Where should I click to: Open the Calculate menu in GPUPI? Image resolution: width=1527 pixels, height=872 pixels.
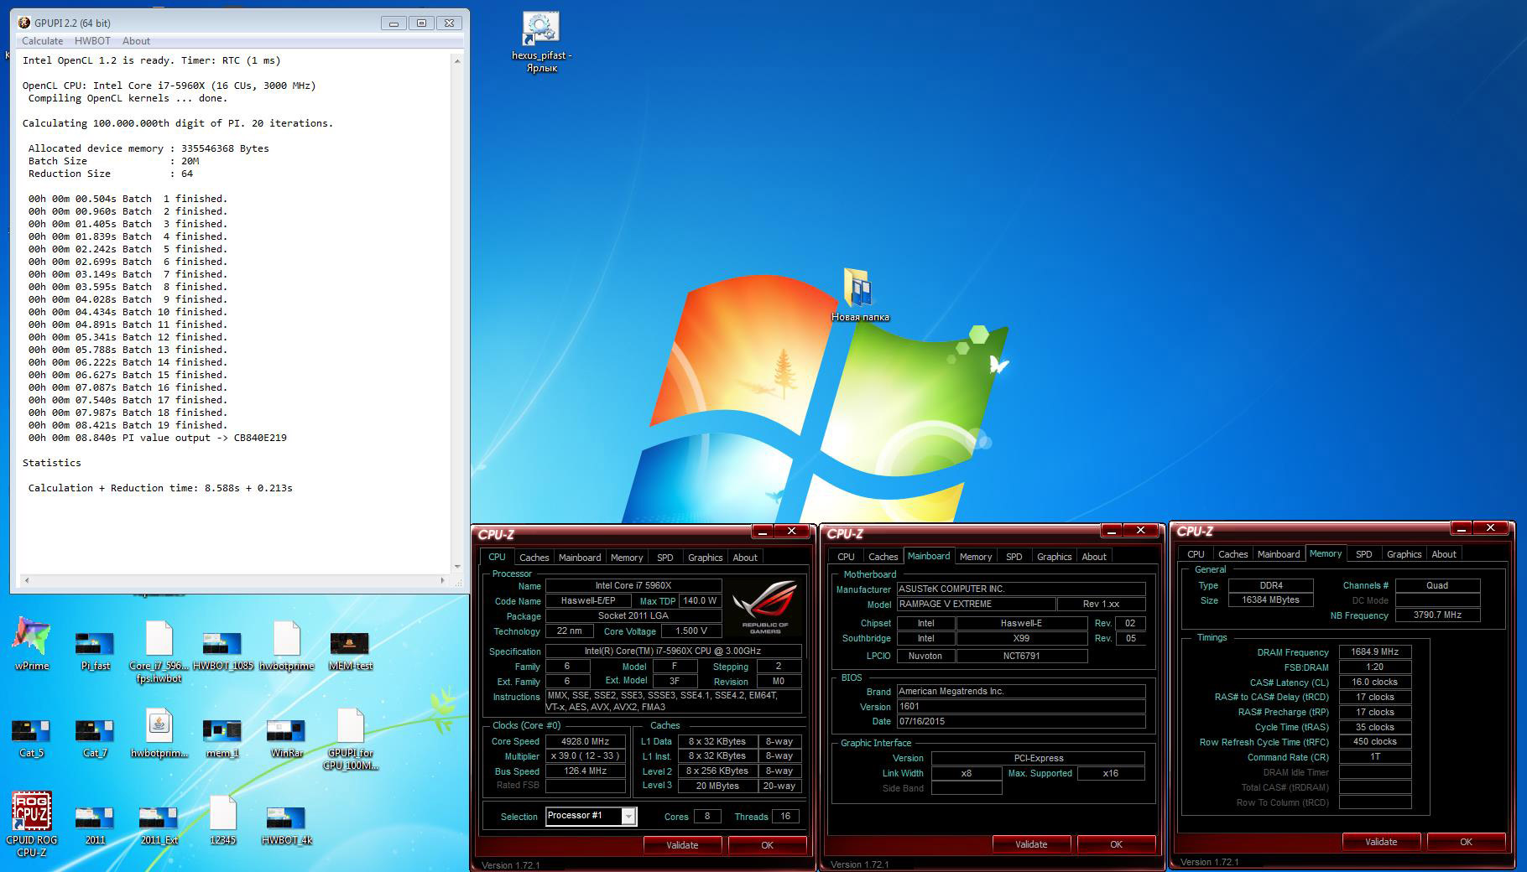tap(42, 41)
